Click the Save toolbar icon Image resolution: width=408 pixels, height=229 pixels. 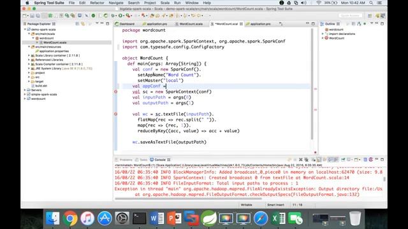pos(33,16)
